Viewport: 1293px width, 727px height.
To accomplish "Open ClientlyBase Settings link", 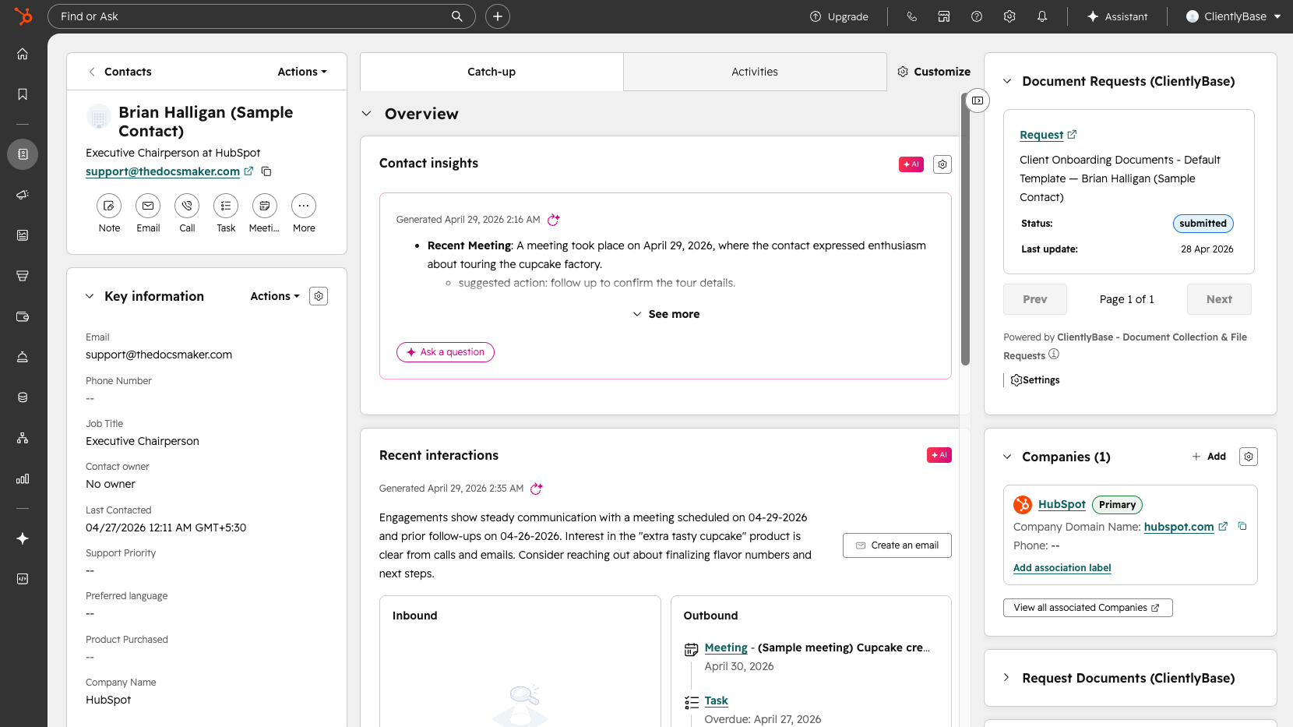I will (1035, 380).
